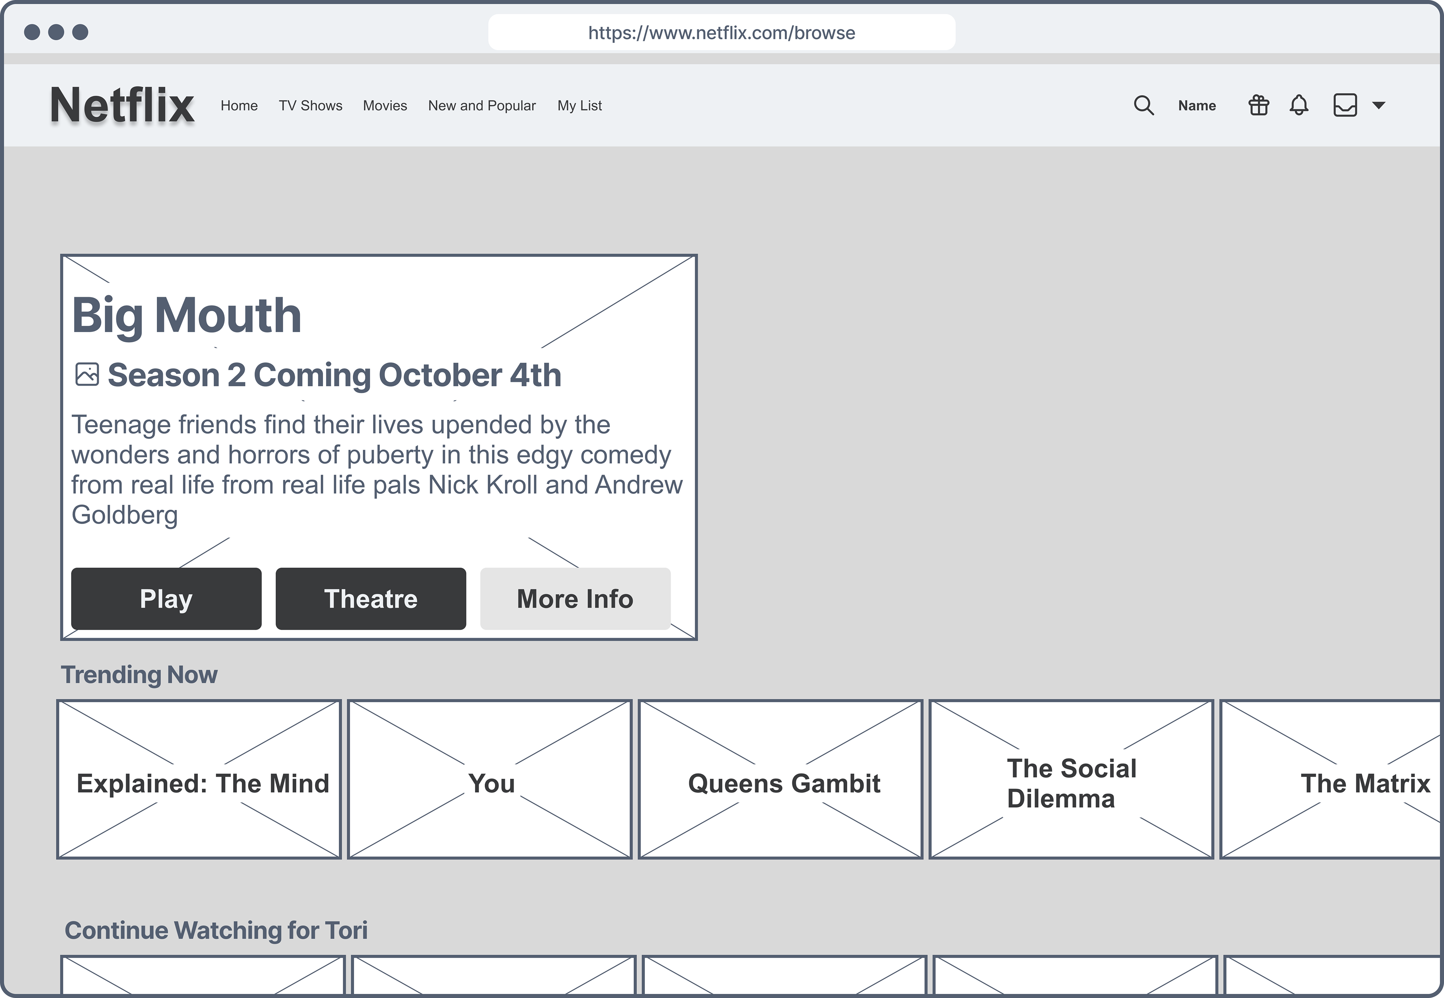Screen dimensions: 1444x998
Task: Open Queens Gambit thumbnail
Action: tap(781, 779)
